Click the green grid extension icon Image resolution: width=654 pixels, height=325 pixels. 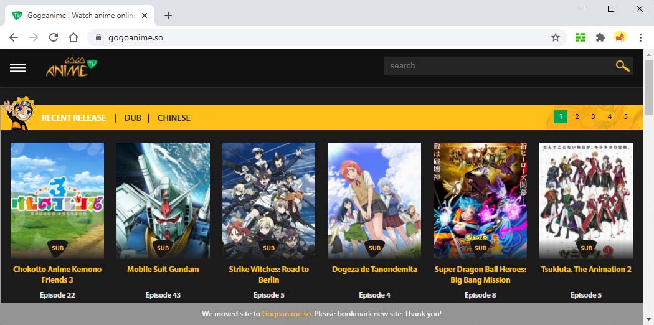[x=581, y=37]
